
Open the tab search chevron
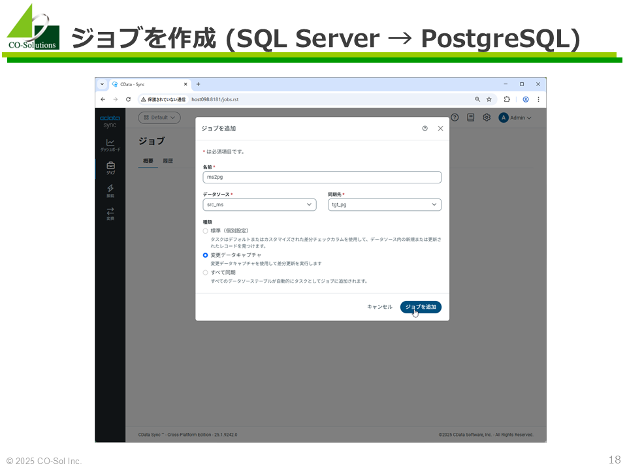[x=102, y=84]
